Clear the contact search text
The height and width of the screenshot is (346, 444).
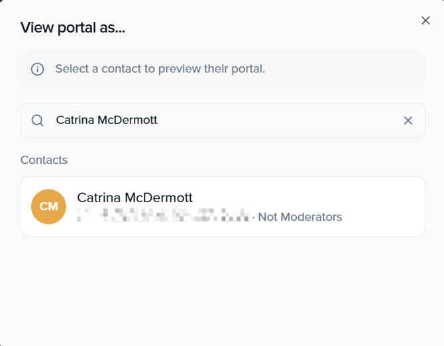pos(408,120)
